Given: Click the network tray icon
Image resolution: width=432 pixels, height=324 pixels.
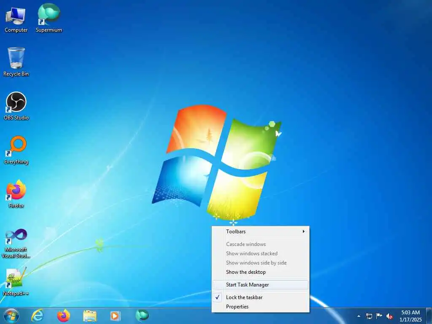Looking at the screenshot, I should point(369,316).
